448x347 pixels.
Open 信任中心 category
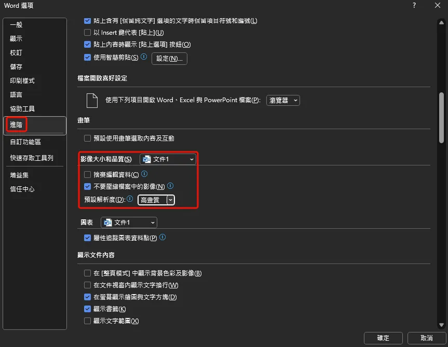click(35, 189)
